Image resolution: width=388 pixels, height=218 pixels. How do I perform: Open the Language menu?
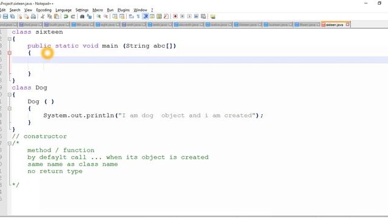coord(63,10)
